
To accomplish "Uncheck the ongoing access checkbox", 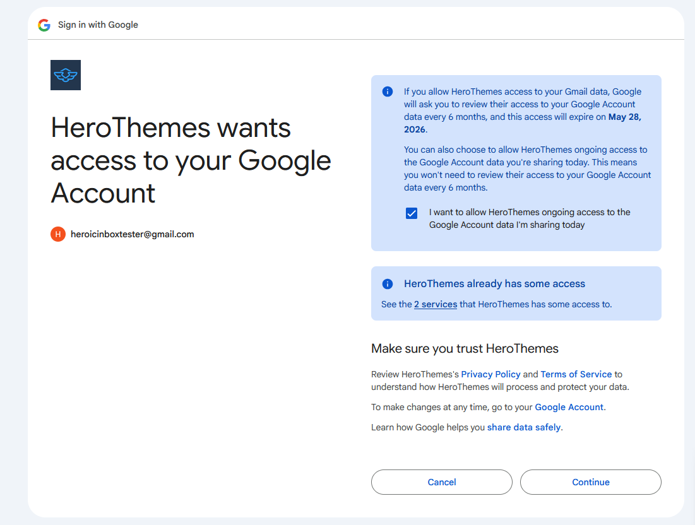I will [x=412, y=213].
